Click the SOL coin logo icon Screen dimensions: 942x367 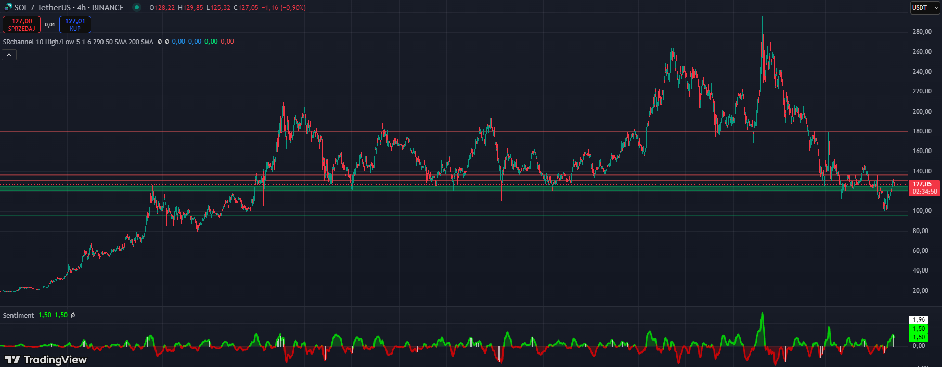8,7
